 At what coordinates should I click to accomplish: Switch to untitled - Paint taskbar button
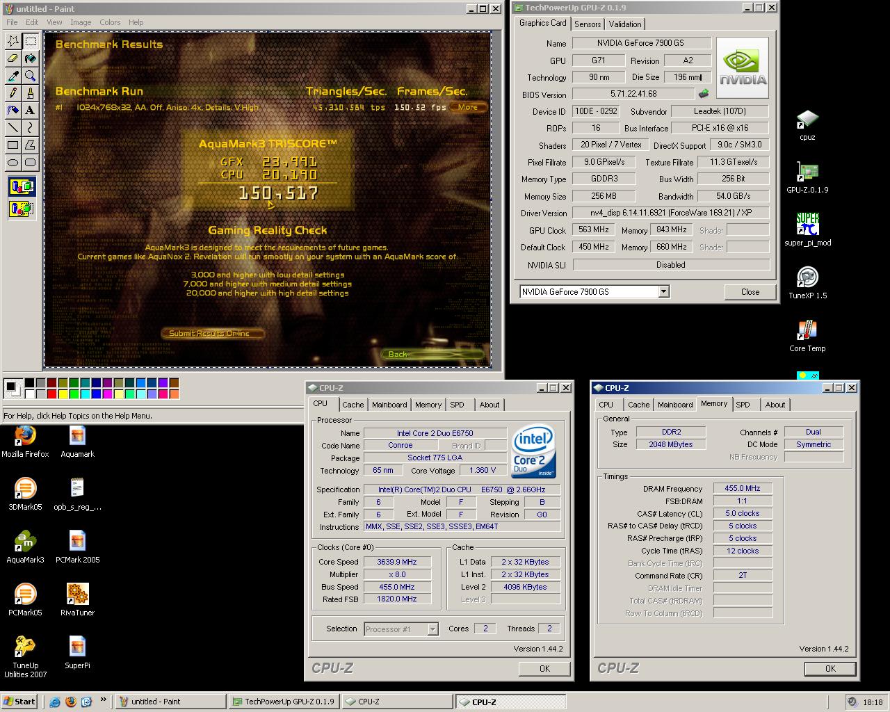point(170,702)
